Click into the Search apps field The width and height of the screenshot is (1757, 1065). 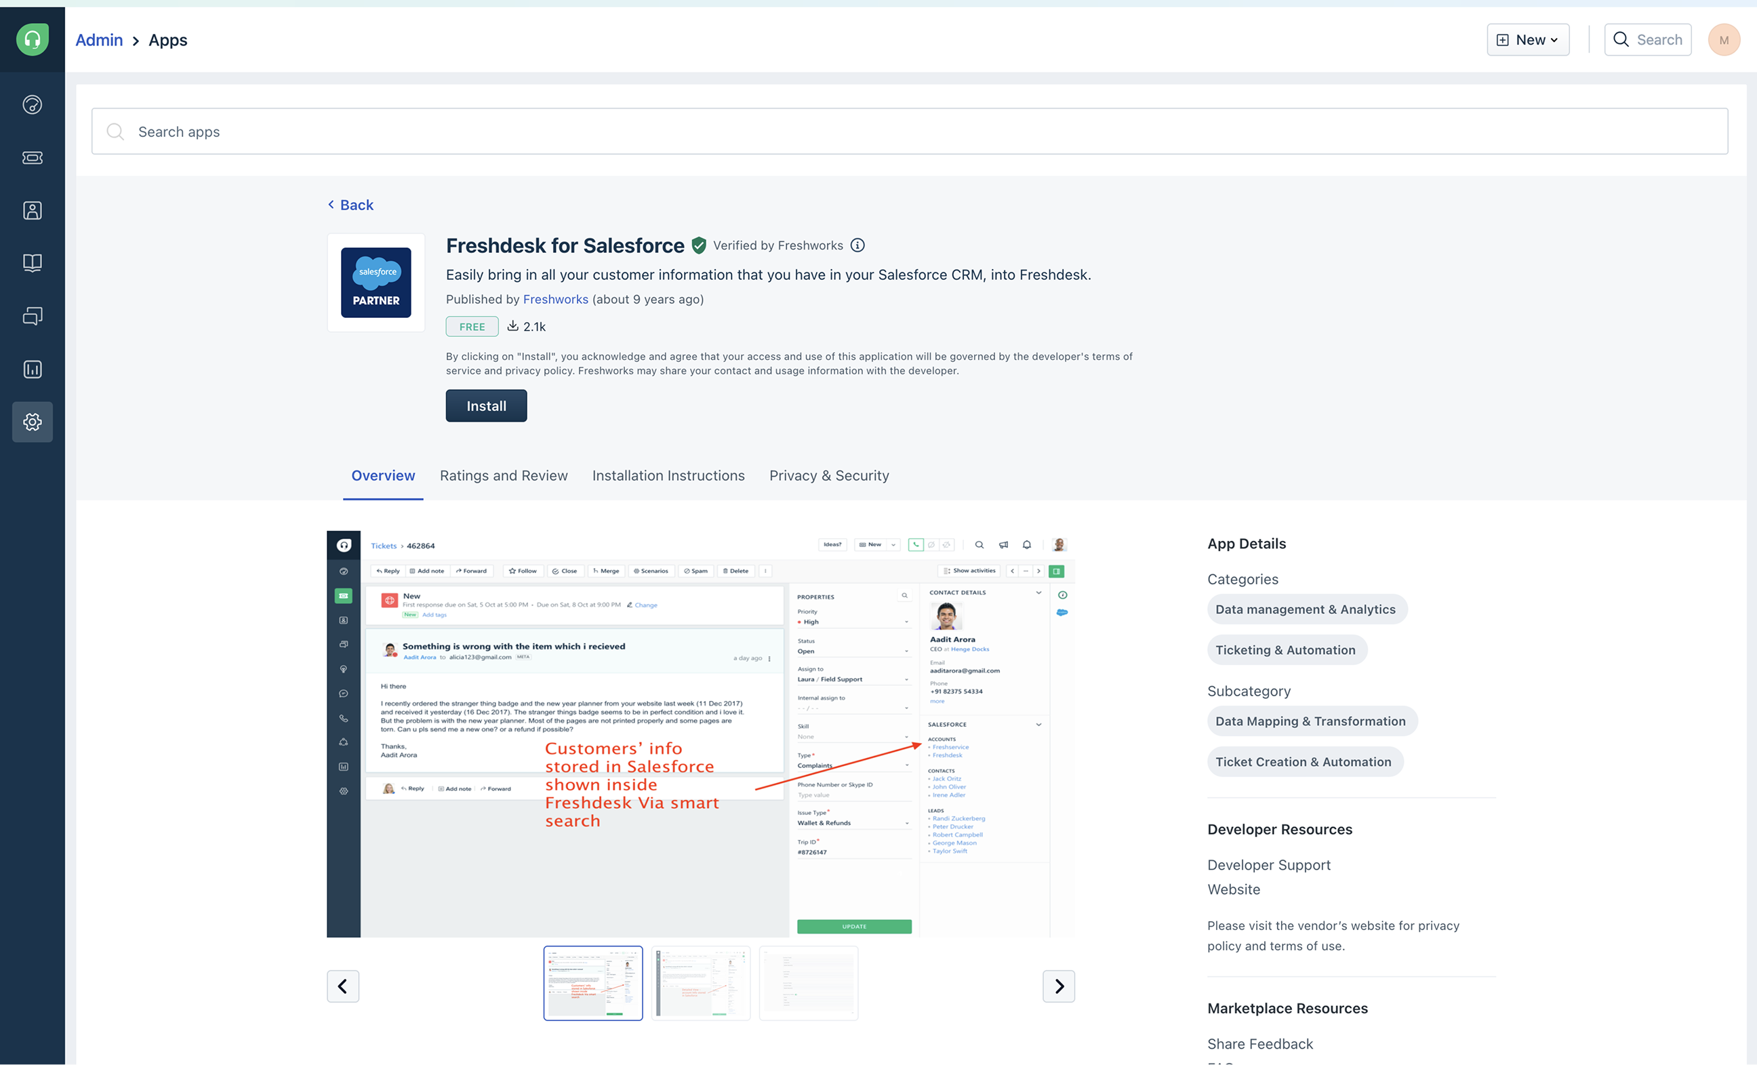(909, 132)
